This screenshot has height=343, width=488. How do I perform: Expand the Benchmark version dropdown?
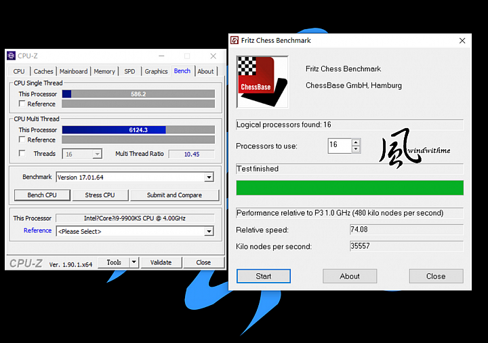tap(209, 178)
